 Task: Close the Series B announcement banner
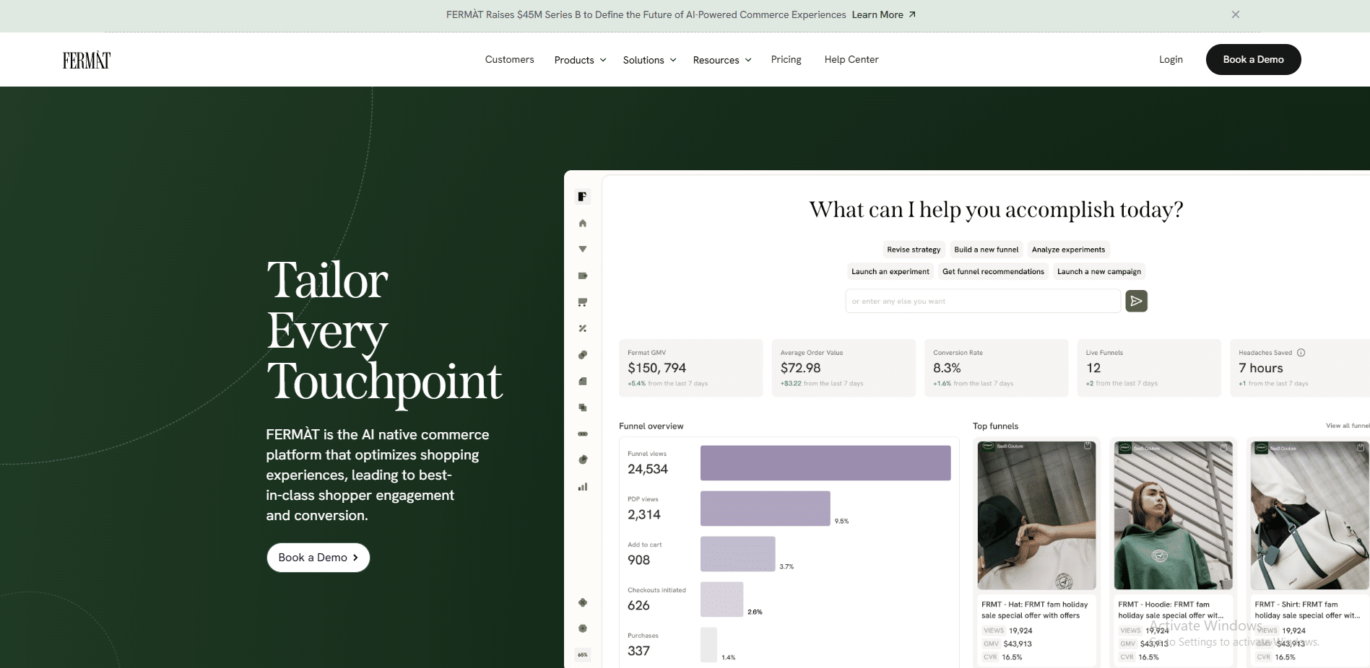tap(1235, 14)
